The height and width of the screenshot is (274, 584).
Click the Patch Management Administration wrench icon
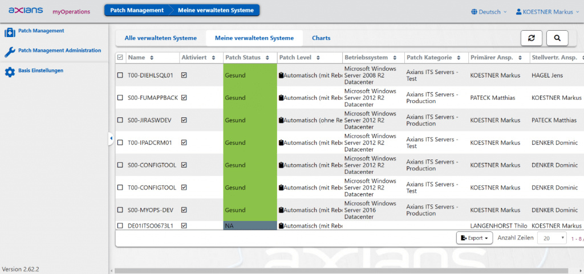tap(9, 52)
